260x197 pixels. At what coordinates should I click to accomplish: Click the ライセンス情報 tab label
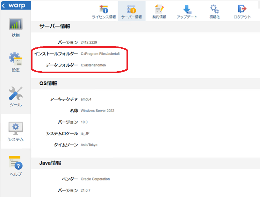tap(104, 17)
